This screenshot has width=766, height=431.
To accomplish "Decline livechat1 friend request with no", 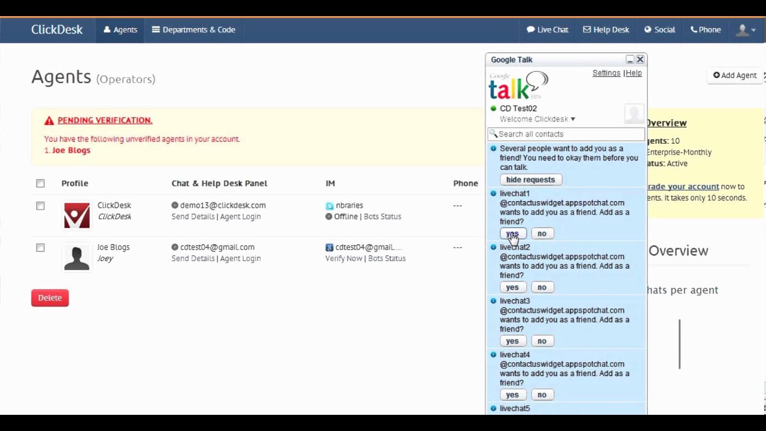I will pos(542,233).
